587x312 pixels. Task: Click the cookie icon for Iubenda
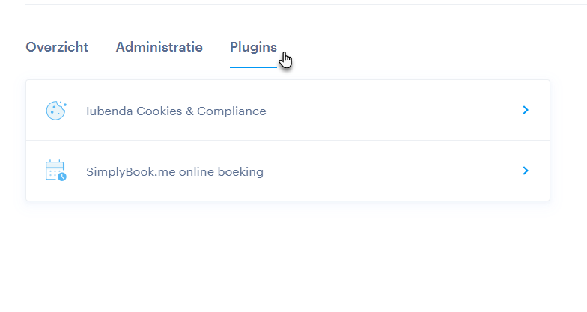click(x=56, y=111)
